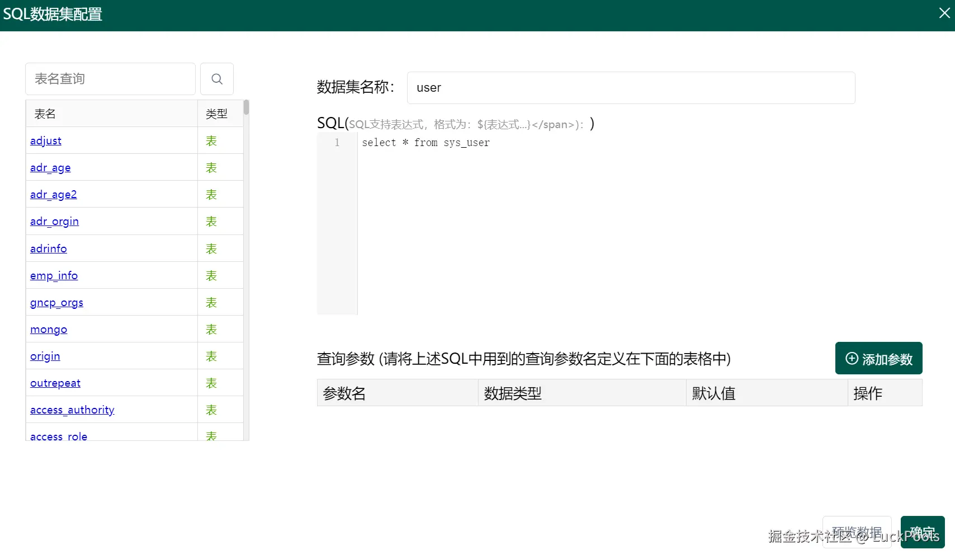The width and height of the screenshot is (955, 559).
Task: Select the adr_orgin table
Action: 54,221
